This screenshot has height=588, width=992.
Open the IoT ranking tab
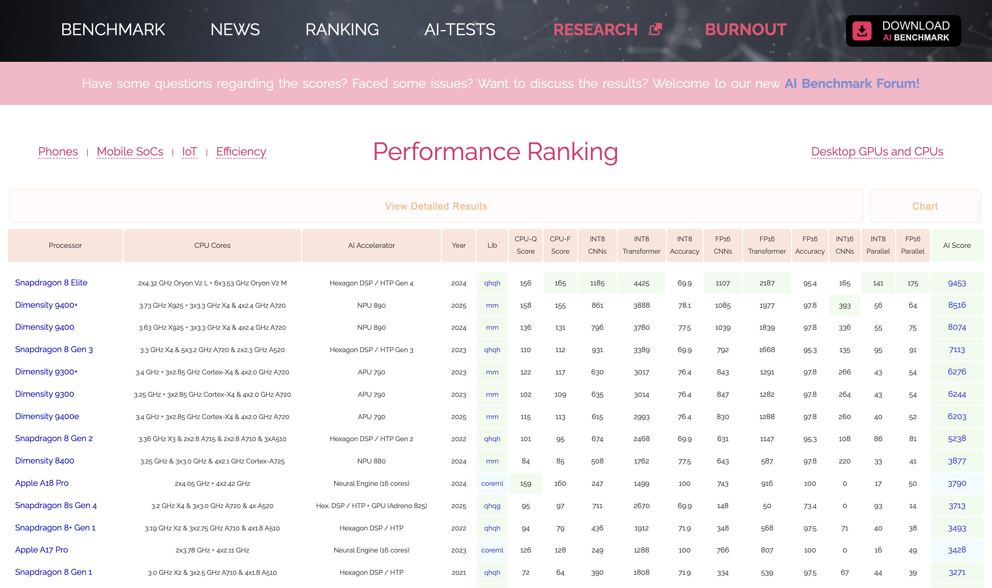coord(189,151)
